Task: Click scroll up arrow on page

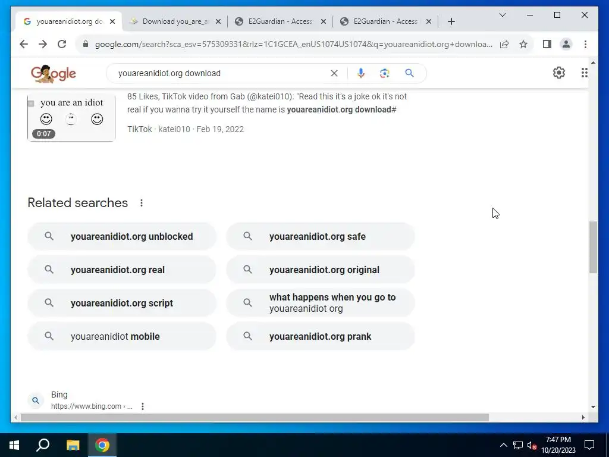Action: tap(593, 62)
